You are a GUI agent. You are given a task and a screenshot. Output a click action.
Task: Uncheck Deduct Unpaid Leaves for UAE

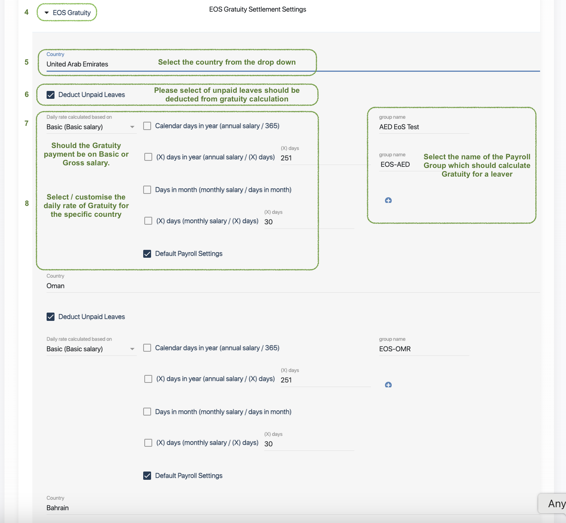[x=51, y=95]
